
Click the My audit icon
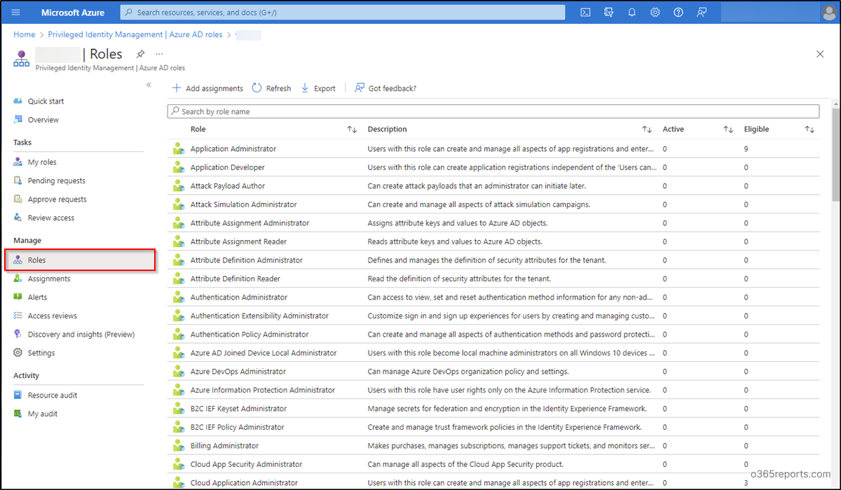[x=18, y=414]
